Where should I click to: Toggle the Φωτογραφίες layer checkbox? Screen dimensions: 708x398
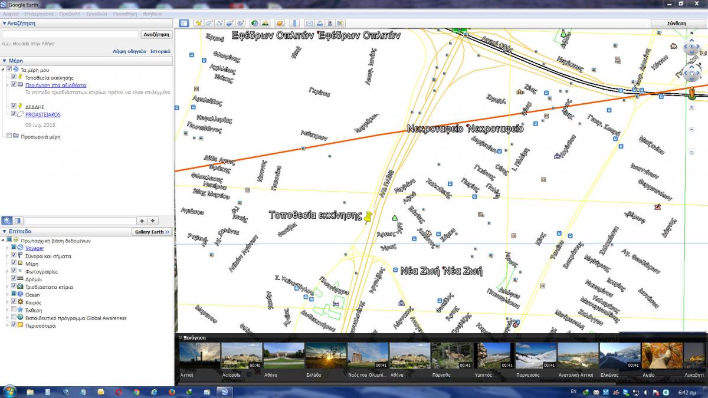(x=14, y=271)
